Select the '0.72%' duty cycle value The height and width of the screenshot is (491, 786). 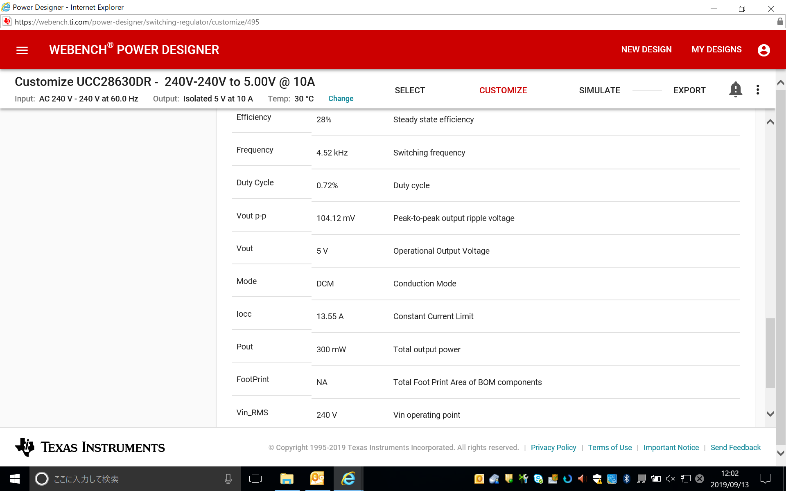[x=327, y=186]
